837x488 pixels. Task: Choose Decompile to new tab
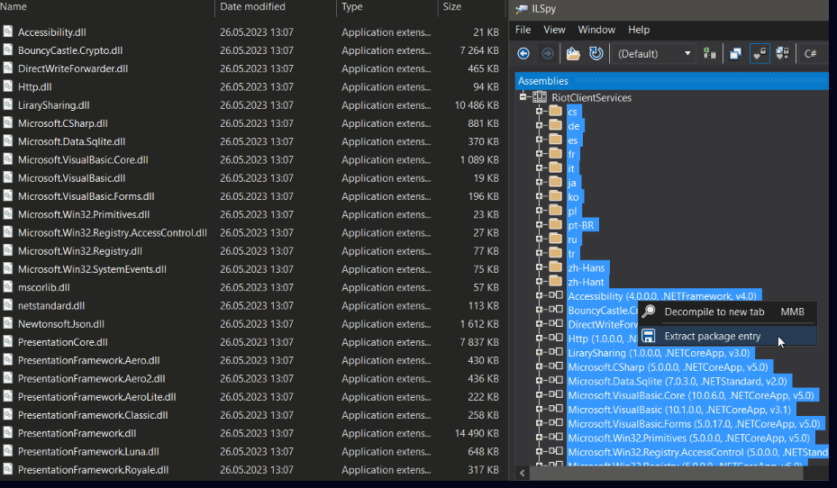click(727, 312)
